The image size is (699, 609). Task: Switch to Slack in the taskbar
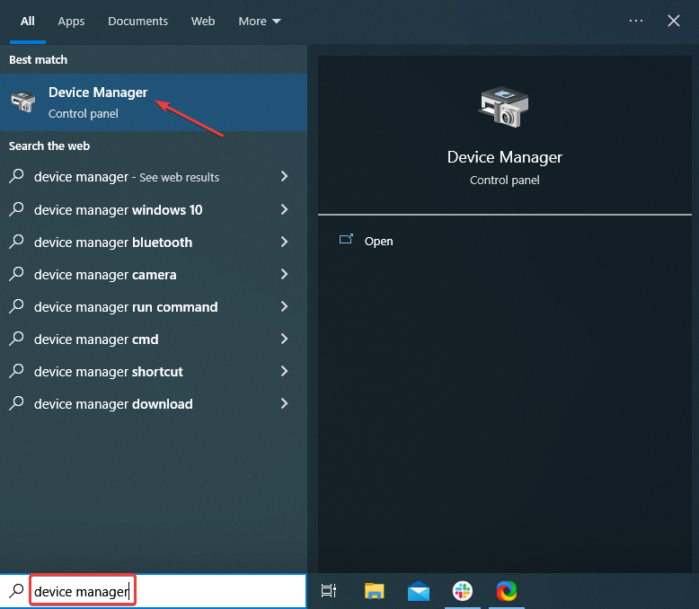pyautogui.click(x=463, y=590)
